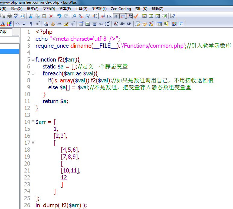Click the center align icon
The image size is (233, 209).
[94, 24]
